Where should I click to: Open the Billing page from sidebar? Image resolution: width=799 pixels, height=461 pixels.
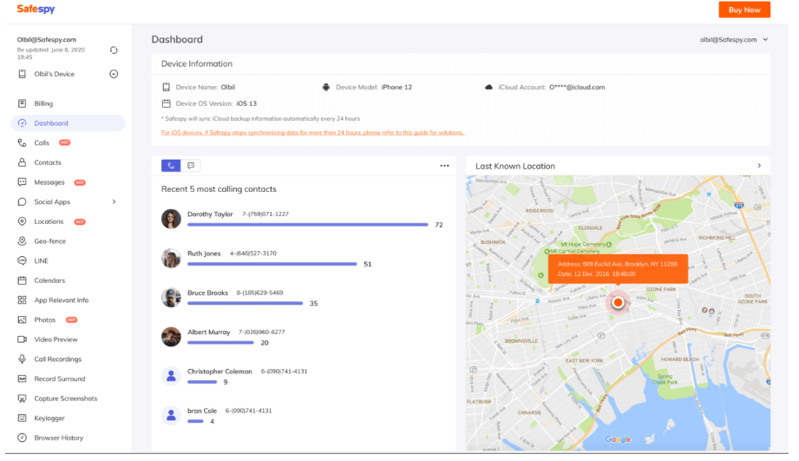(x=43, y=103)
